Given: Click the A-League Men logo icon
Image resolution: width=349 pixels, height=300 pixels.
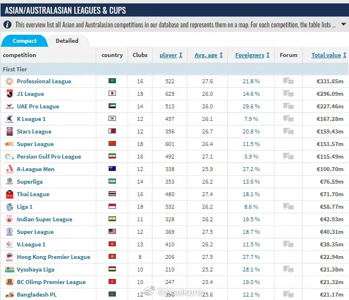Looking at the screenshot, I should pos(9,169).
